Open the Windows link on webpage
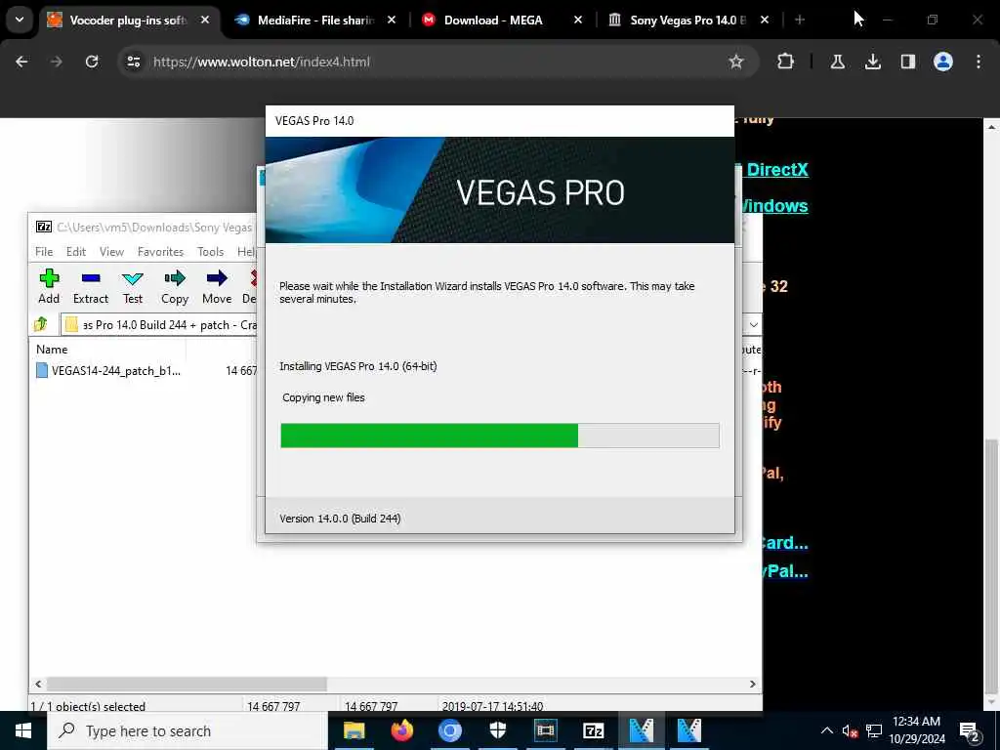 pos(773,206)
